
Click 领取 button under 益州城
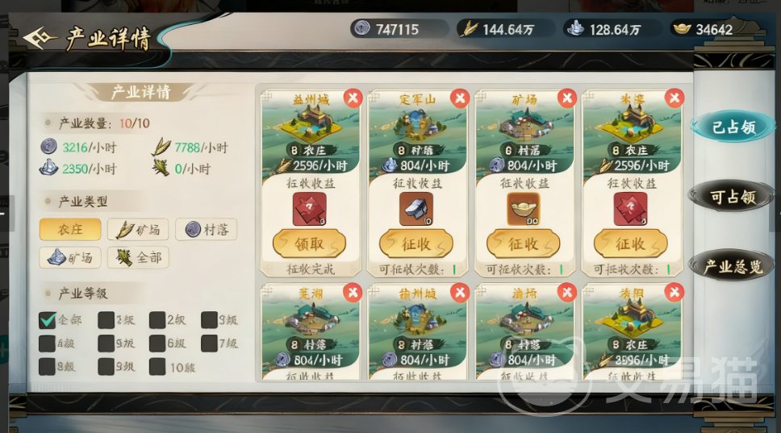point(309,244)
